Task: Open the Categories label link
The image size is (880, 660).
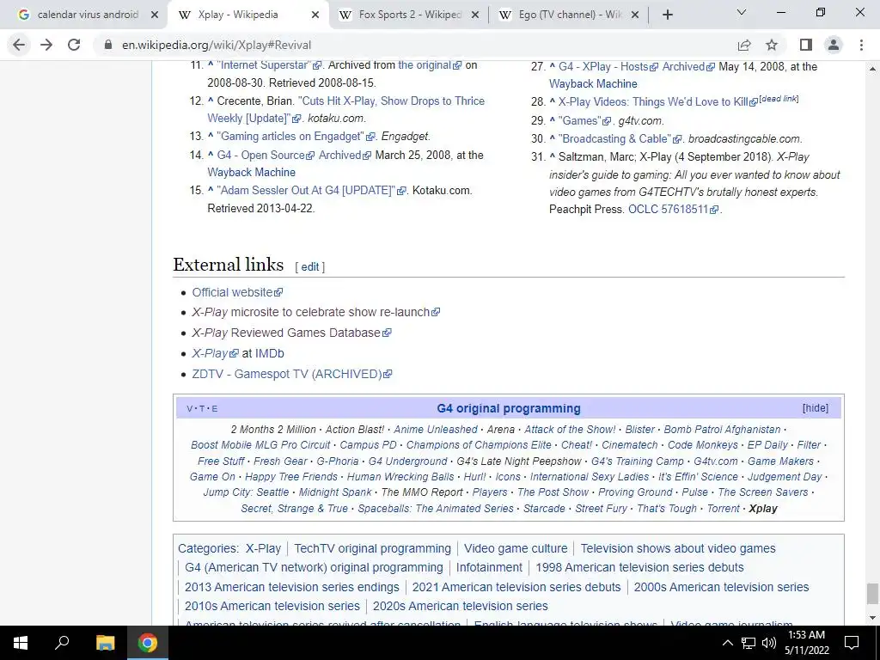Action: tap(206, 548)
